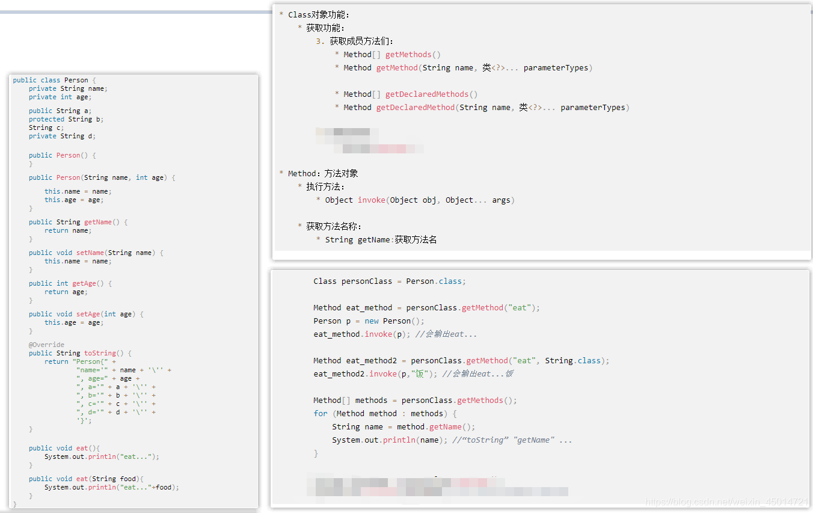Click the 'public void setName(String name)' line
This screenshot has height=513, width=813.
point(96,253)
